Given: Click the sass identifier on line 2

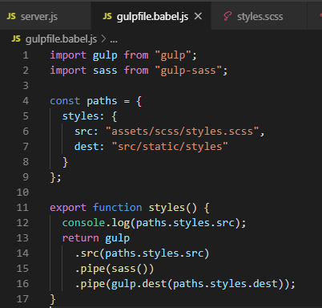Looking at the screenshot, I should pyautogui.click(x=105, y=71).
